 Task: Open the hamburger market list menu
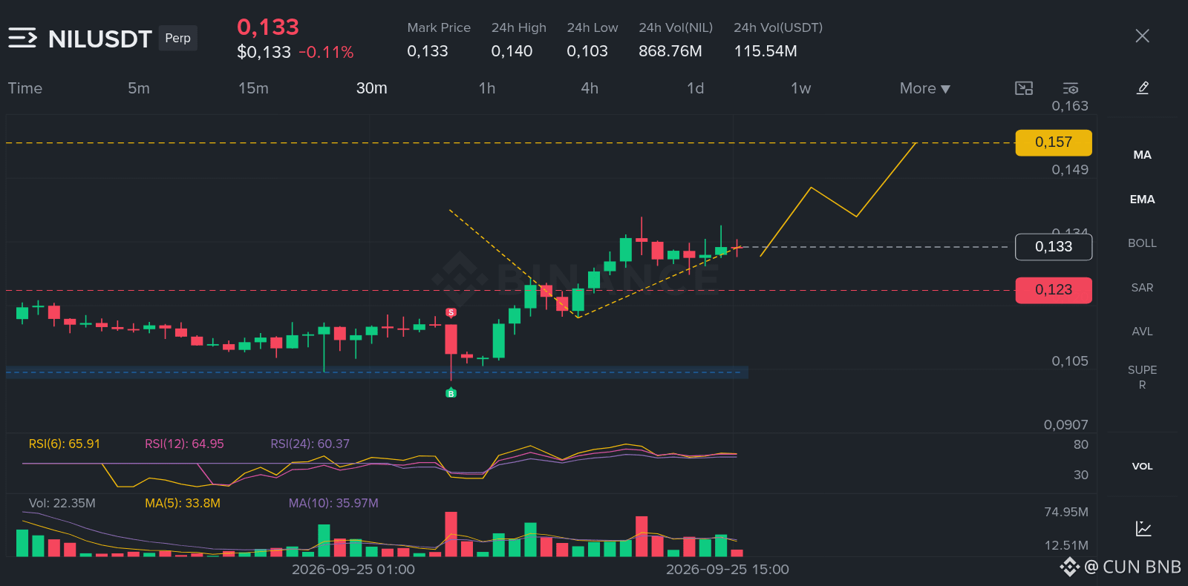pos(22,38)
